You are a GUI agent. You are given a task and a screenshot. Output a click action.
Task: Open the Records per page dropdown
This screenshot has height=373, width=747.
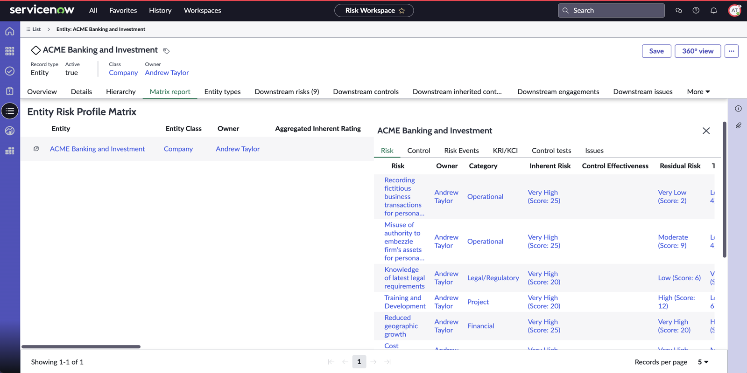pos(703,362)
